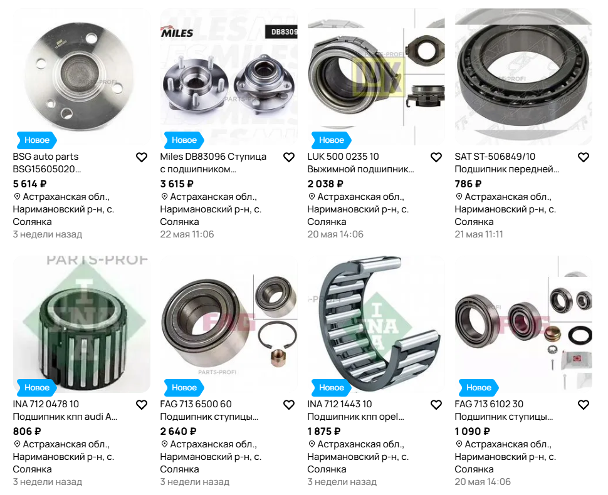Open FAG 713 6500 60 listing title
Screen dimensions: 608x495
click(x=209, y=410)
